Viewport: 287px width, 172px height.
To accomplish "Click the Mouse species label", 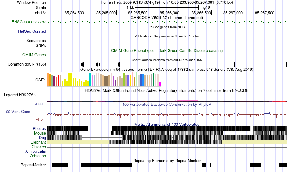I will pyautogui.click(x=40, y=133).
